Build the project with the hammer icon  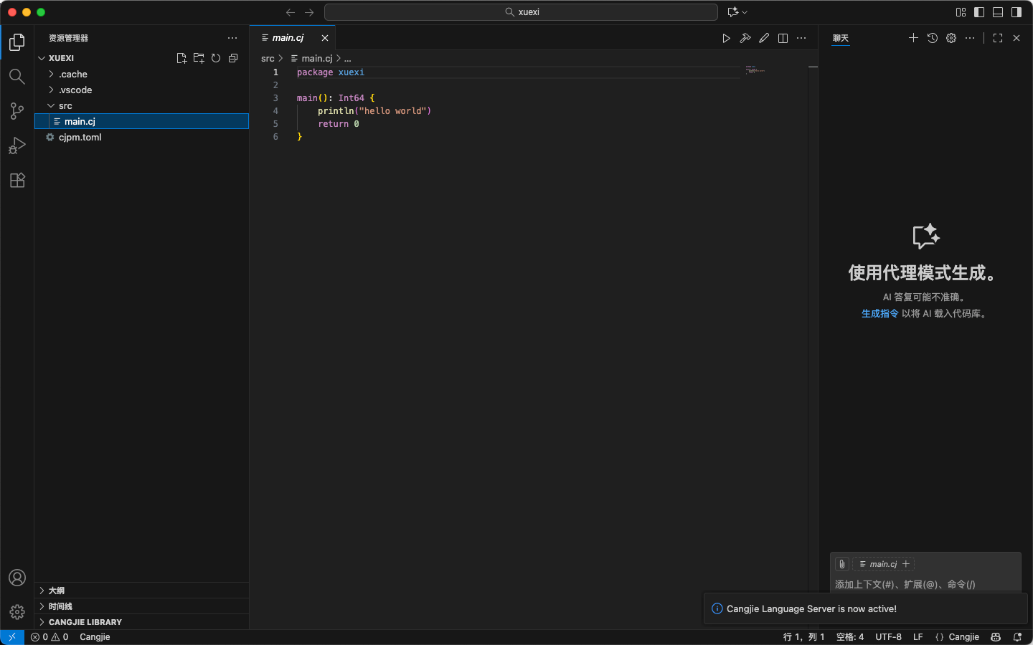pyautogui.click(x=745, y=38)
